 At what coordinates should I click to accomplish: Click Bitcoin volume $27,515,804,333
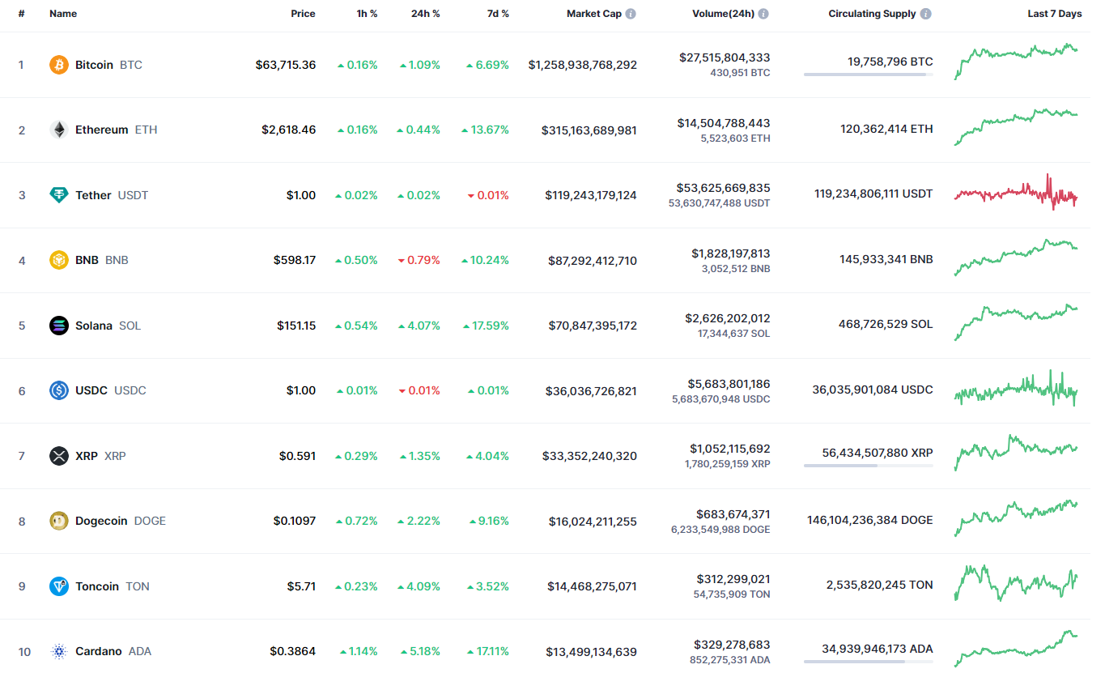pyautogui.click(x=725, y=58)
